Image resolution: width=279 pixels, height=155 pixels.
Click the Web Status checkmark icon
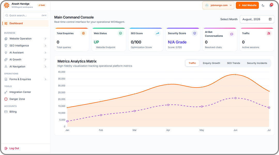coord(120,33)
